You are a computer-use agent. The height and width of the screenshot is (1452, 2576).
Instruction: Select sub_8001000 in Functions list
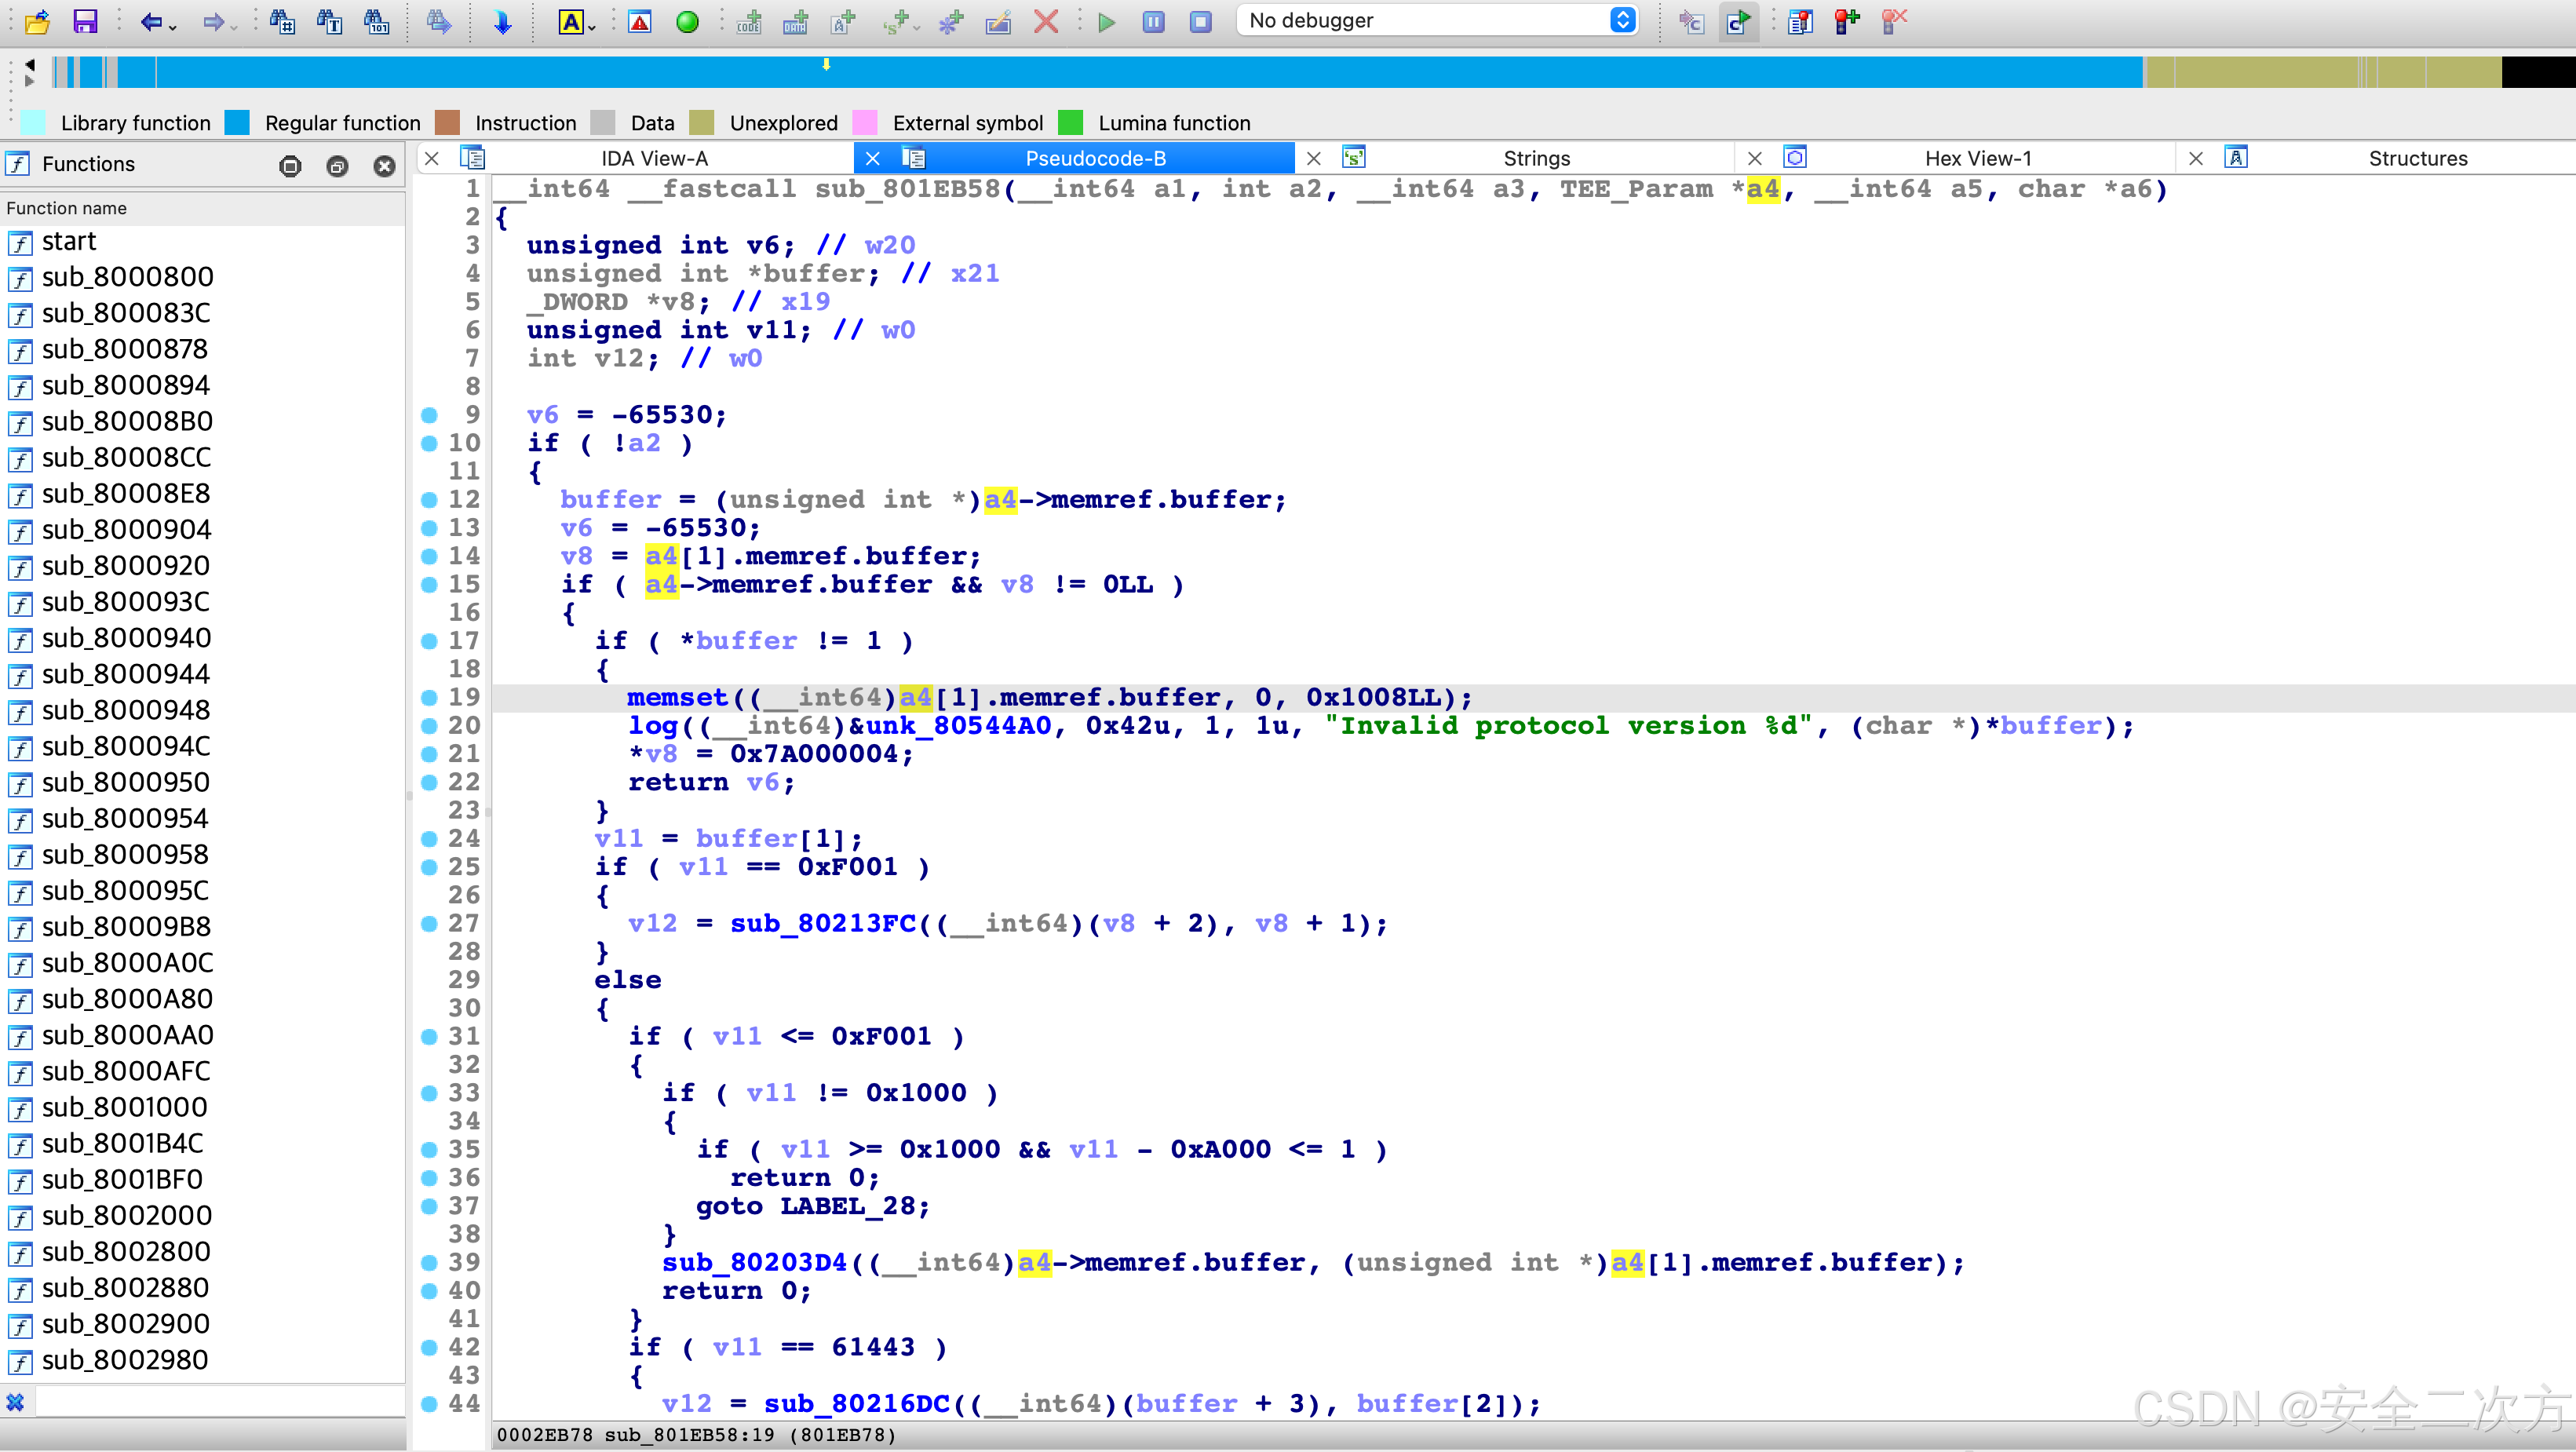[124, 1107]
